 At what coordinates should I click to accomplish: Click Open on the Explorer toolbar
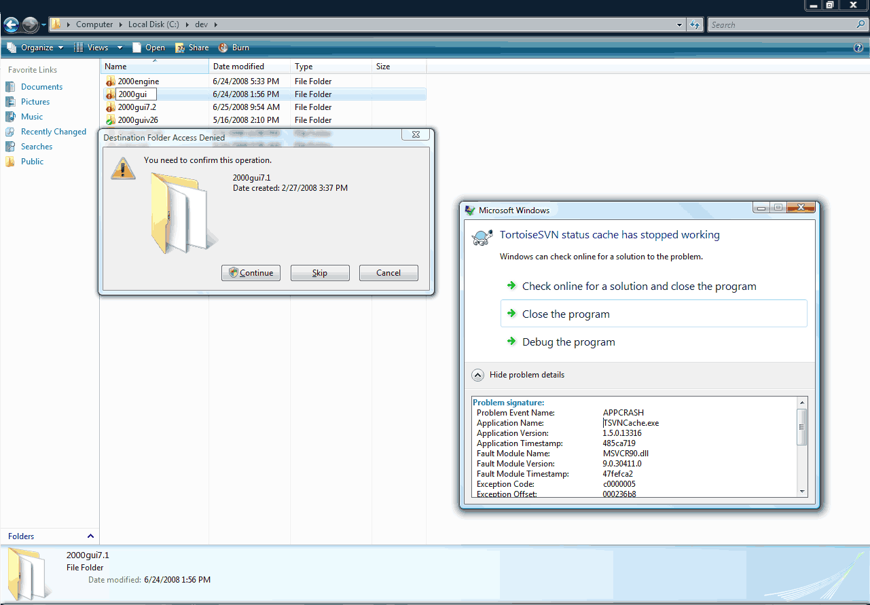148,48
